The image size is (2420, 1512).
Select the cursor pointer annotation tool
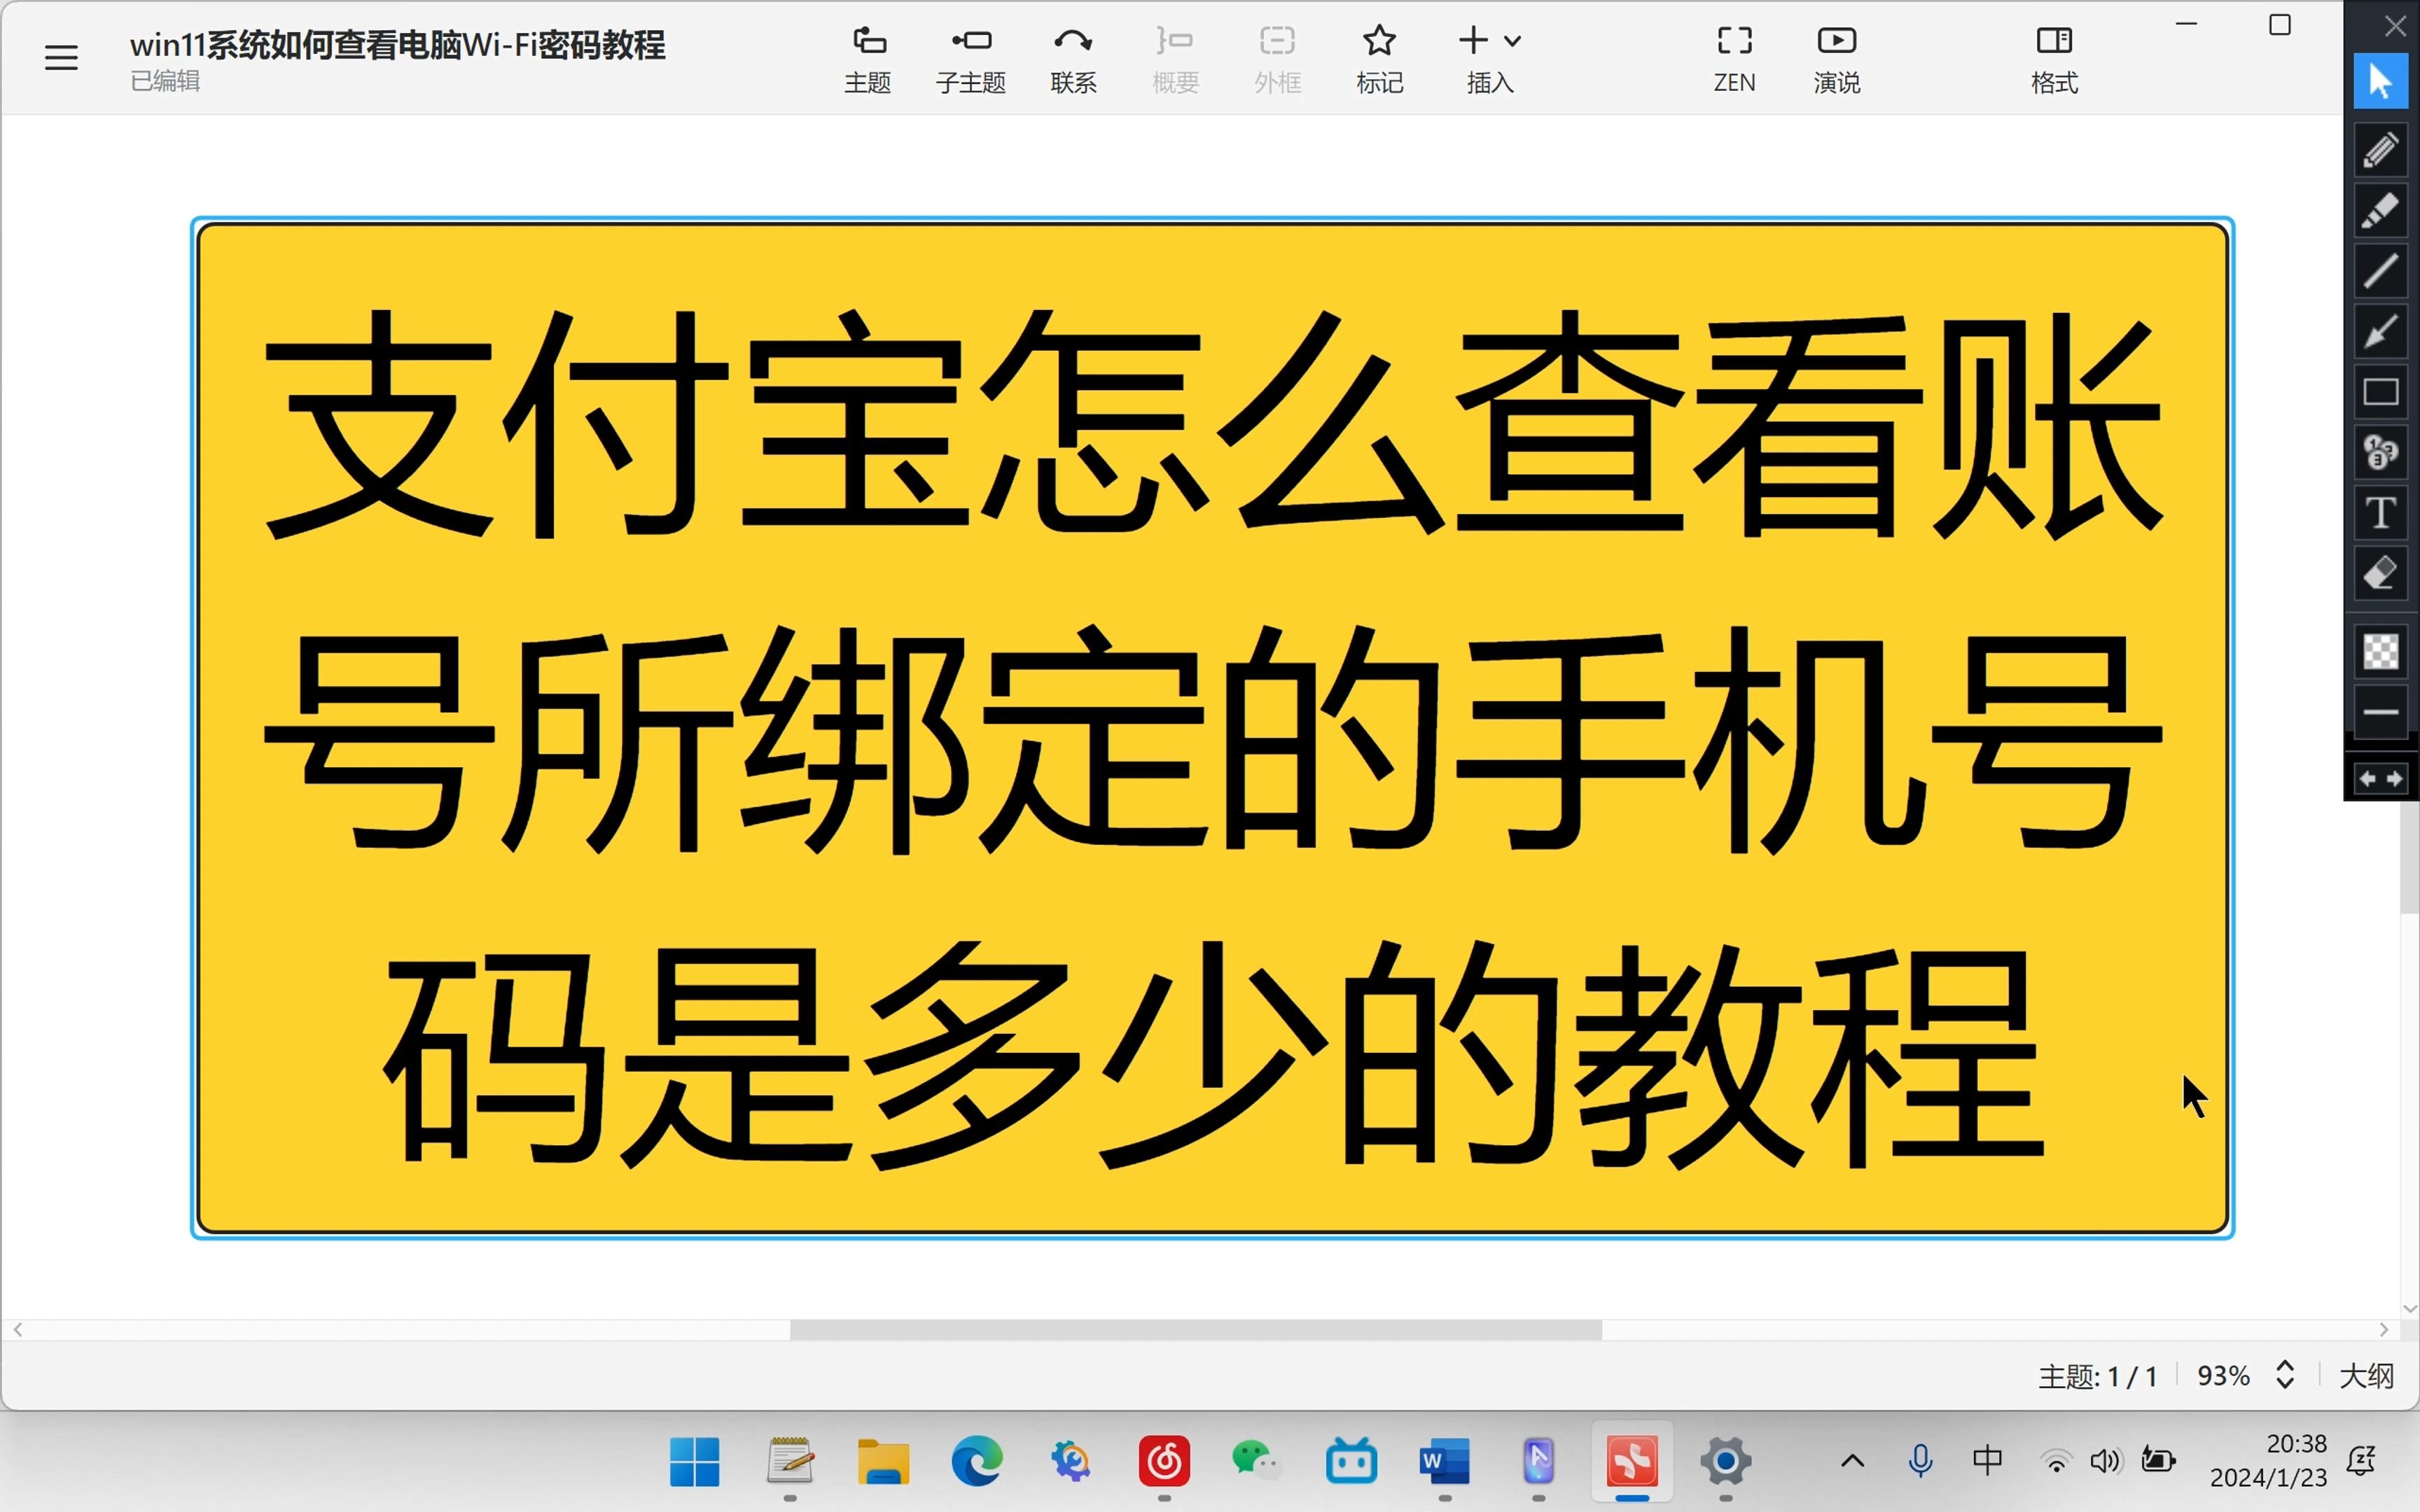[x=2380, y=81]
